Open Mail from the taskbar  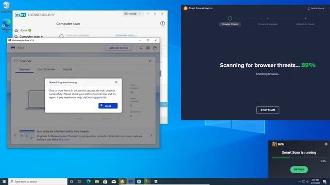[x=113, y=181]
